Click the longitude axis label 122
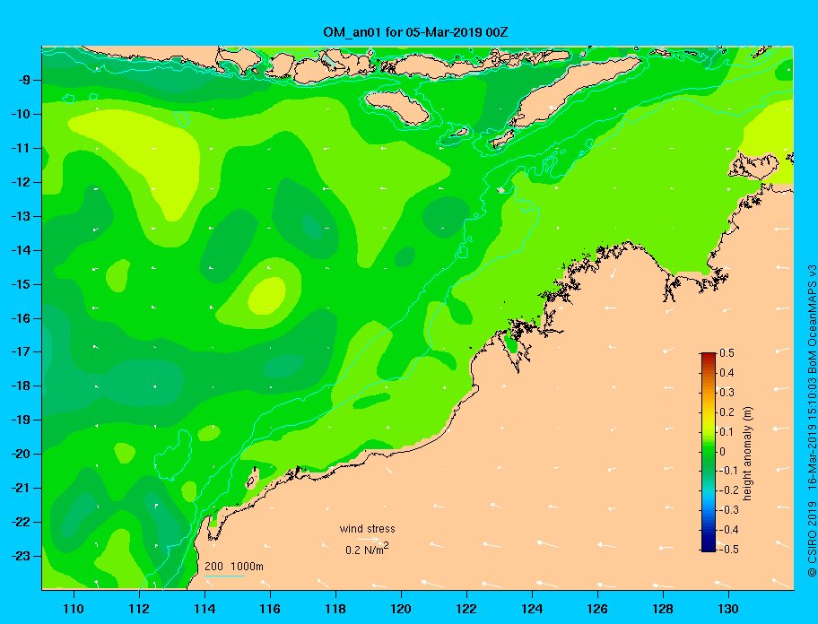The width and height of the screenshot is (818, 624). [466, 609]
